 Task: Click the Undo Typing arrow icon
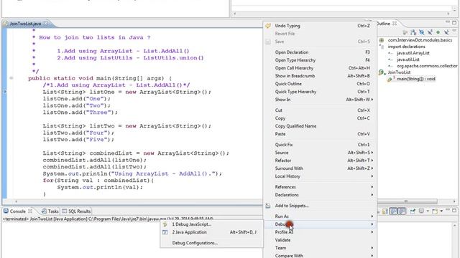pyautogui.click(x=268, y=26)
